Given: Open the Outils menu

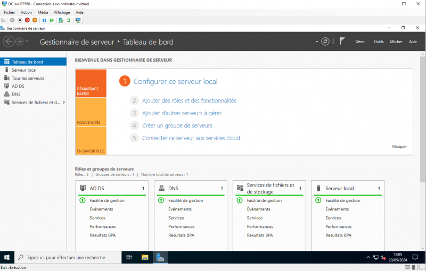Looking at the screenshot, I should click(x=379, y=41).
